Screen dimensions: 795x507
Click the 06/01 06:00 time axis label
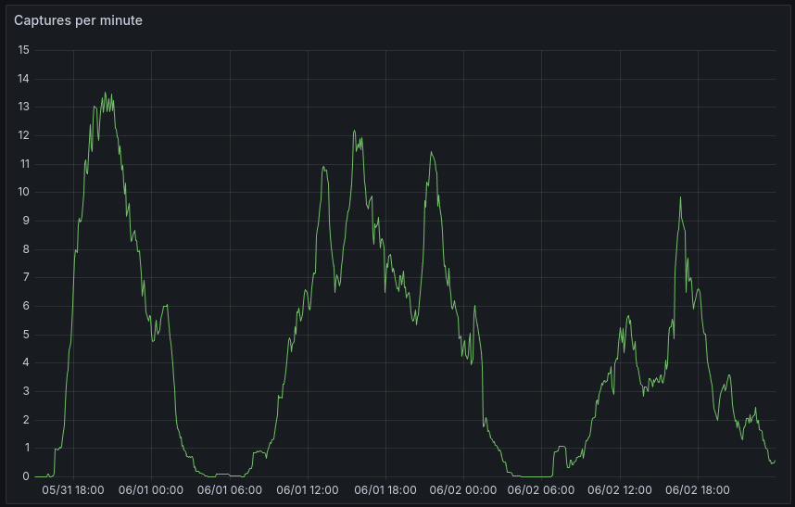coord(229,490)
